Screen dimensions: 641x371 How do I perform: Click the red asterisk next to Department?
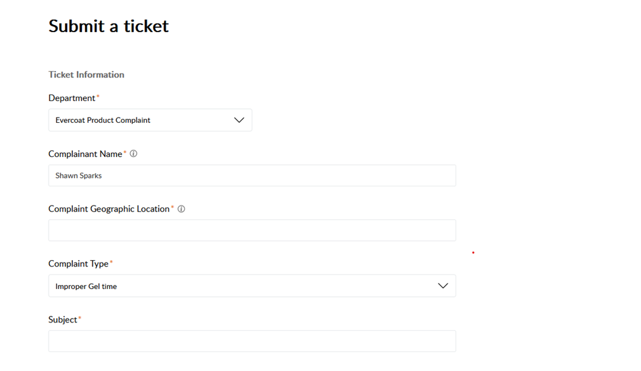[x=98, y=97]
